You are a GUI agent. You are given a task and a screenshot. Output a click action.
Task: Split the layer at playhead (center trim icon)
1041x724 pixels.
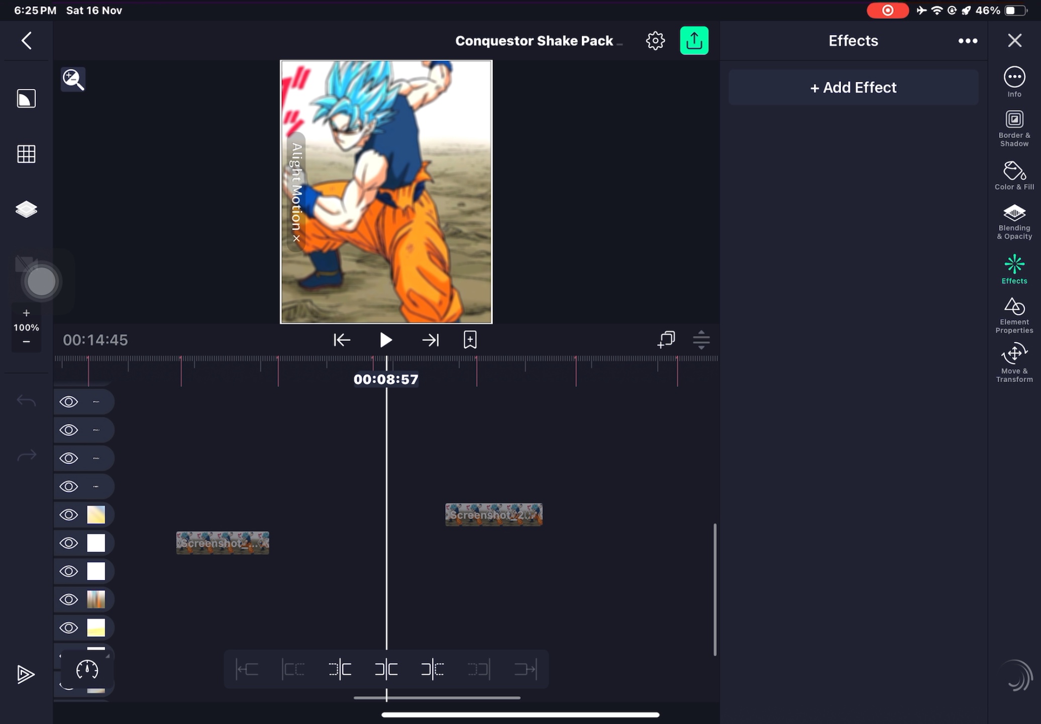pyautogui.click(x=386, y=669)
